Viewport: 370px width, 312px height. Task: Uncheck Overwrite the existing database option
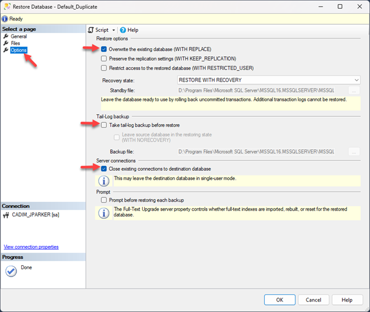pyautogui.click(x=104, y=49)
